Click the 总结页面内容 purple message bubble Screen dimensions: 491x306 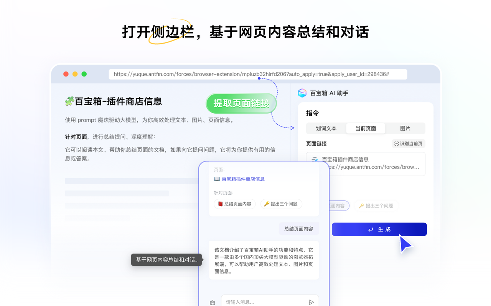click(x=298, y=229)
